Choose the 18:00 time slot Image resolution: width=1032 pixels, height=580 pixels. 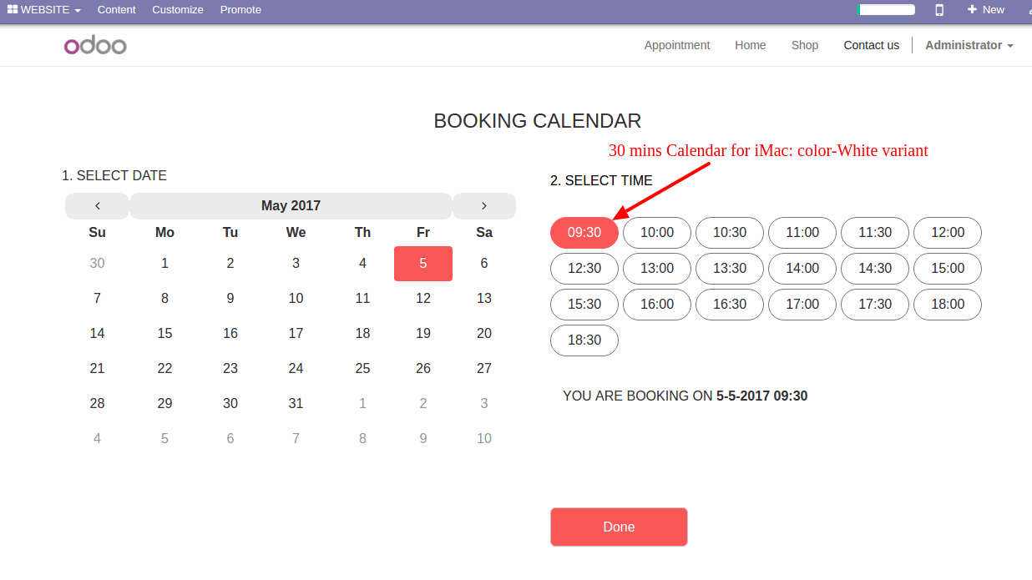tap(948, 304)
